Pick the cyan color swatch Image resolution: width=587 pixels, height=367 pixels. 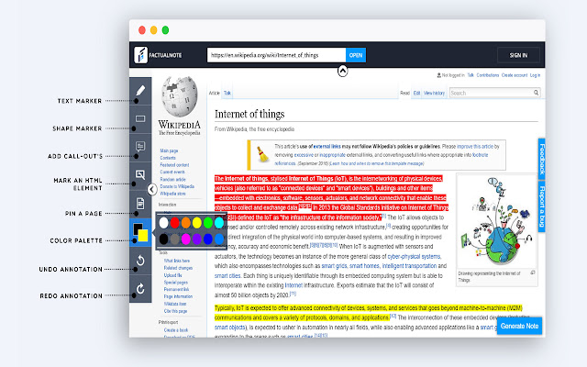pos(219,223)
